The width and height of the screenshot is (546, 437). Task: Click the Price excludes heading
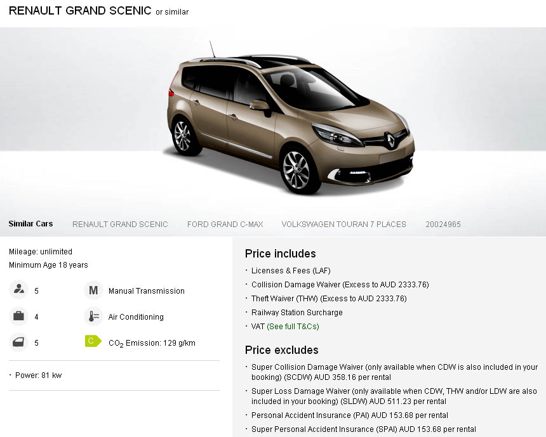coord(282,350)
